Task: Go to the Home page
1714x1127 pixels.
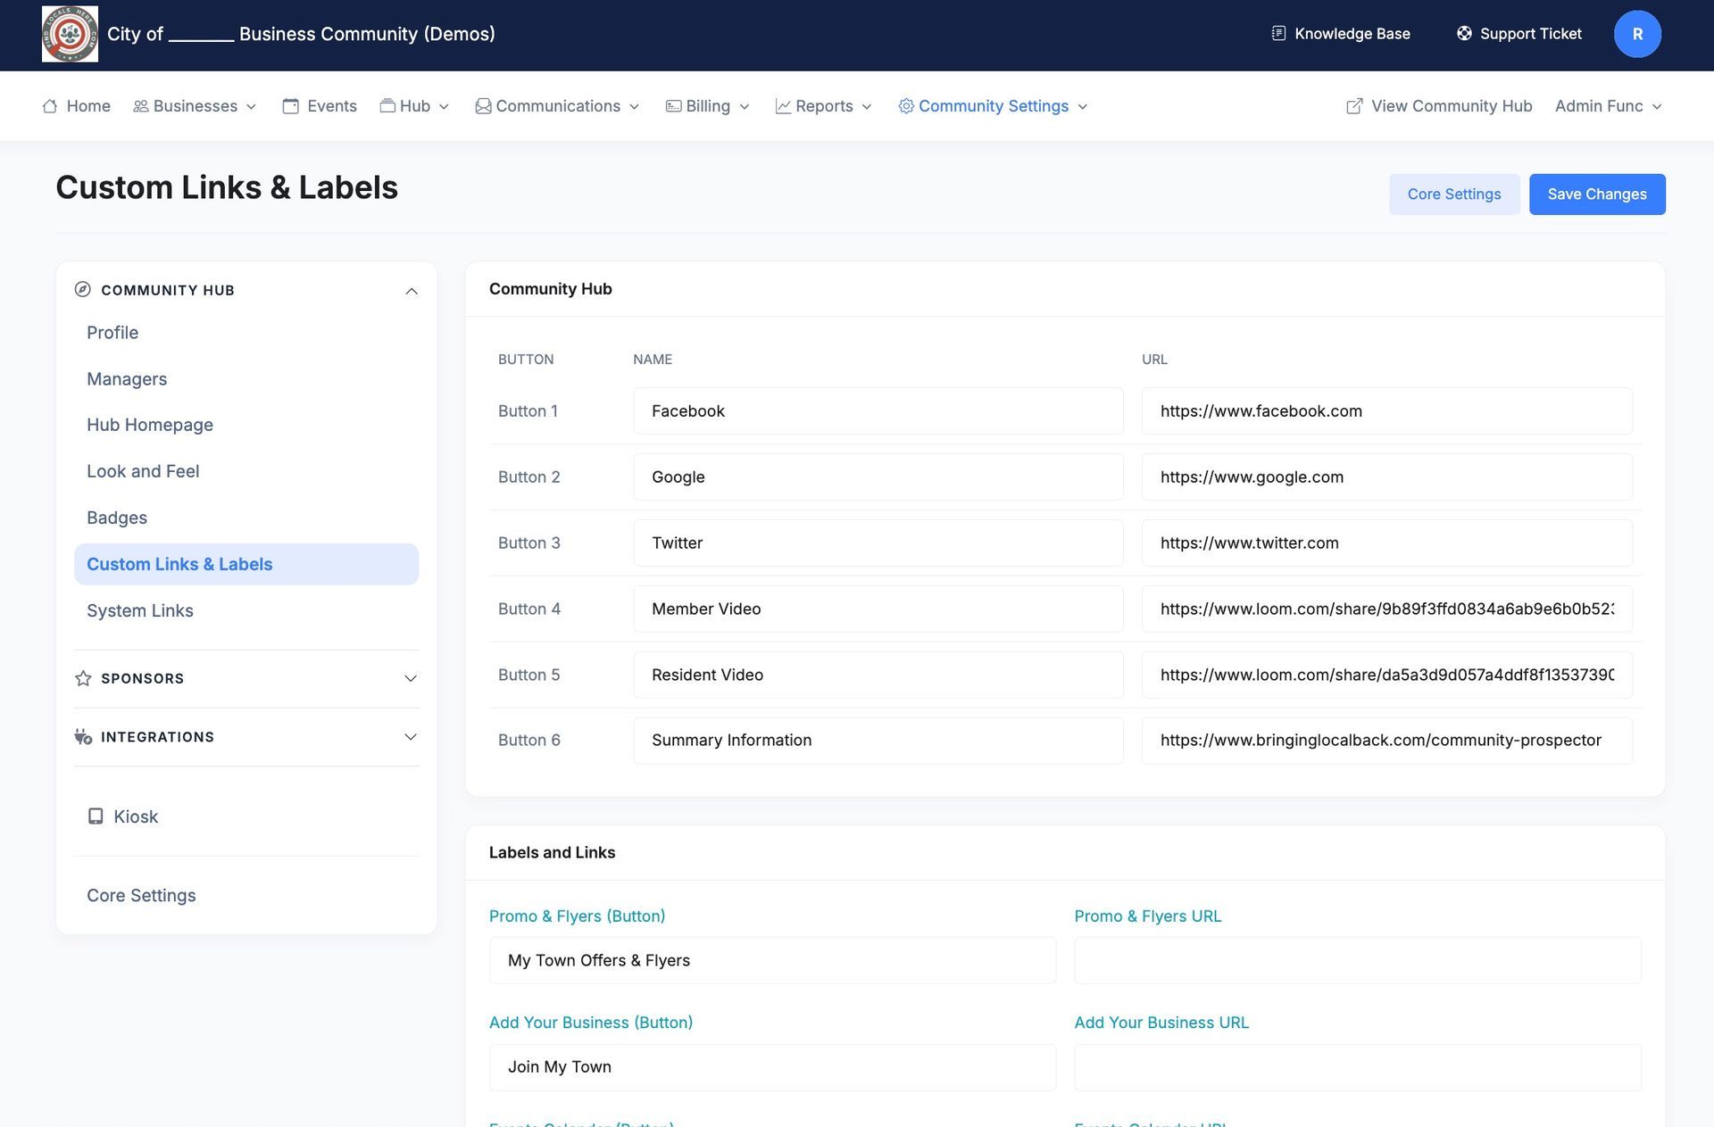Action: click(x=77, y=105)
